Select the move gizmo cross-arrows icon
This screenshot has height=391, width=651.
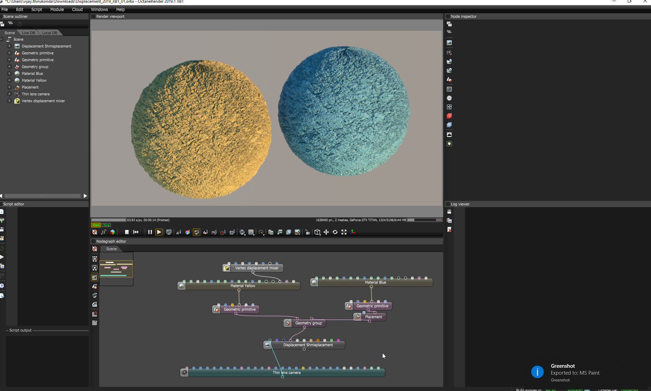point(326,232)
